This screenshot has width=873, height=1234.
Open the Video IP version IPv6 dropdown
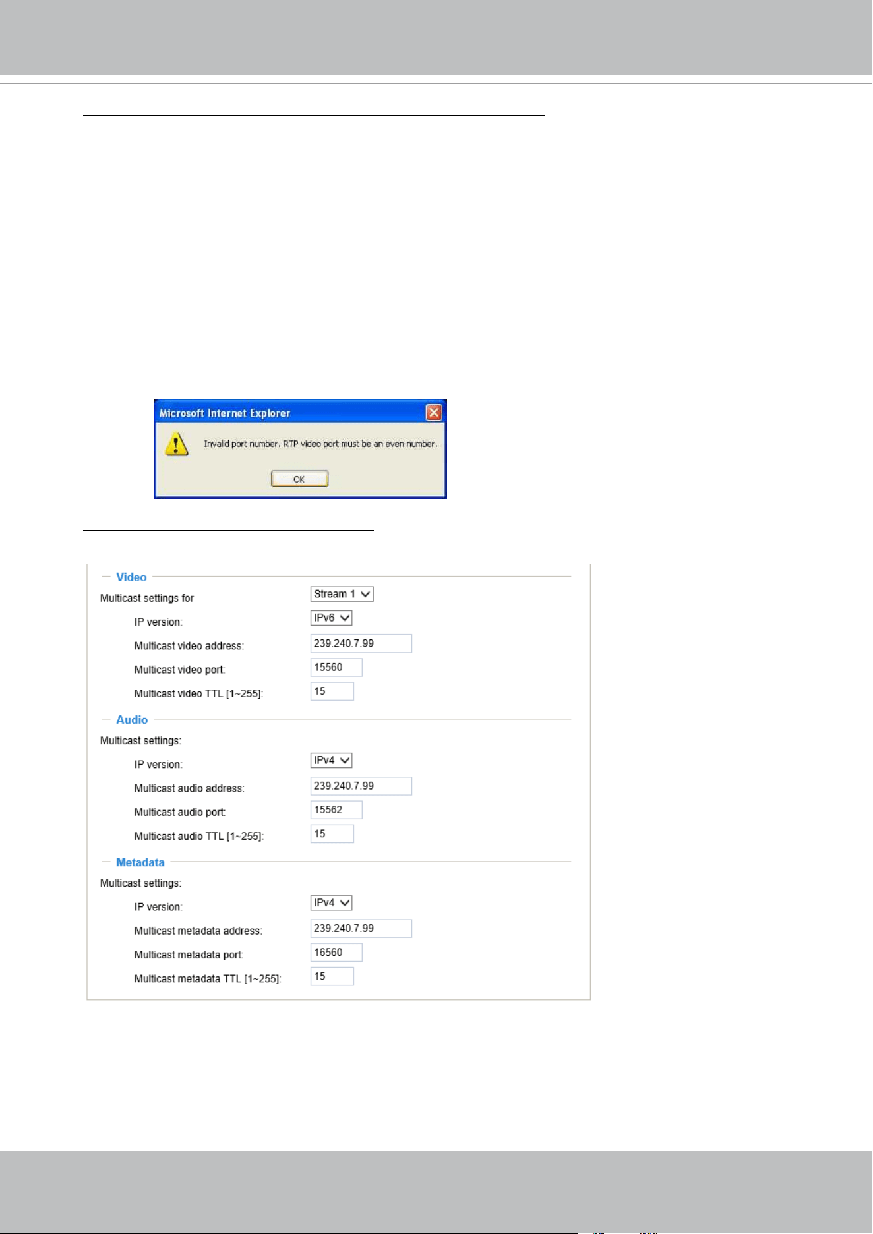pos(331,618)
